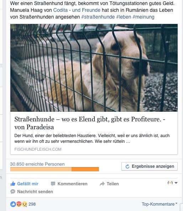Image resolution: width=183 pixels, height=211 pixels.
Task: Click the sad face reaction icon
Action: click(x=25, y=204)
